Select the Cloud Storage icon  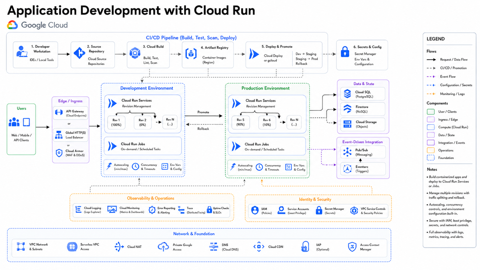click(x=347, y=123)
